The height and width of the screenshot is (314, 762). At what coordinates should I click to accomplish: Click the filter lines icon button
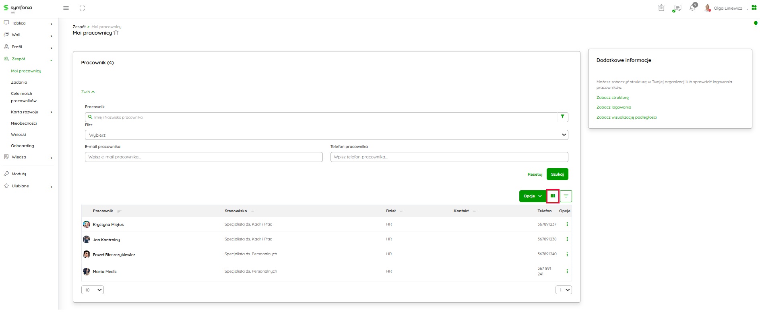tap(566, 196)
